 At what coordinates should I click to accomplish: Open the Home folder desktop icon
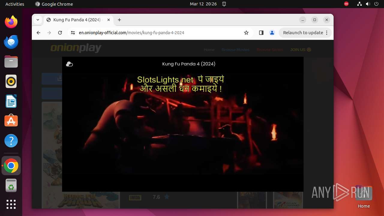pyautogui.click(x=364, y=197)
